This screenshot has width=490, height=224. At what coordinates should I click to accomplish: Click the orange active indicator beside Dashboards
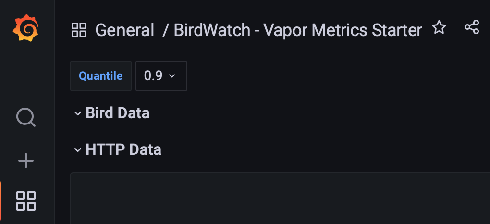tap(0, 201)
